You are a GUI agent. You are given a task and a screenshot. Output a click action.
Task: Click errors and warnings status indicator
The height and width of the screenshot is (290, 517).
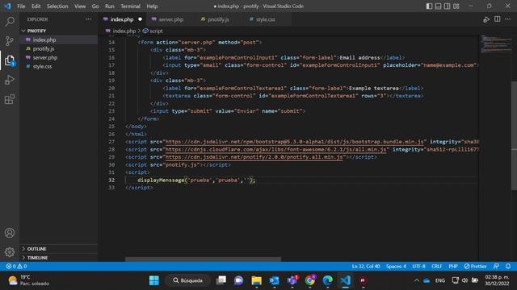[16, 267]
